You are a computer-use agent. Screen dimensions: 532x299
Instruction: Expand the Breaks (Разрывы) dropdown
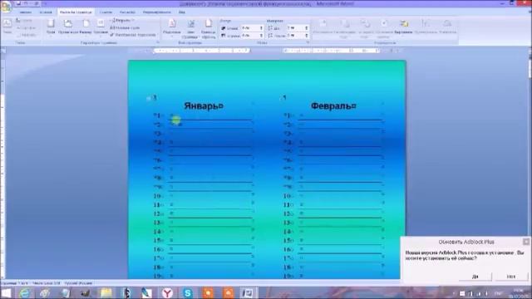coord(122,21)
